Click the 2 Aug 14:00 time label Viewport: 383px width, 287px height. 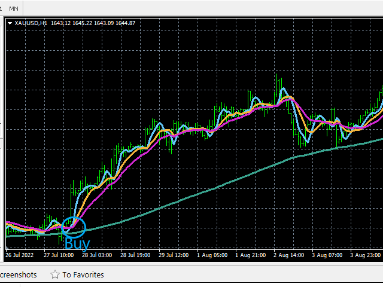[x=288, y=255]
